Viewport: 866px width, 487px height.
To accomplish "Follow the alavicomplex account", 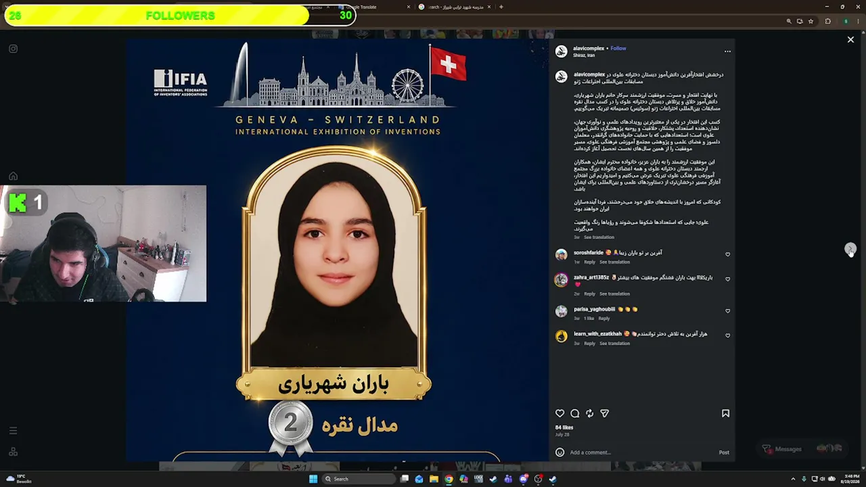I will point(618,49).
